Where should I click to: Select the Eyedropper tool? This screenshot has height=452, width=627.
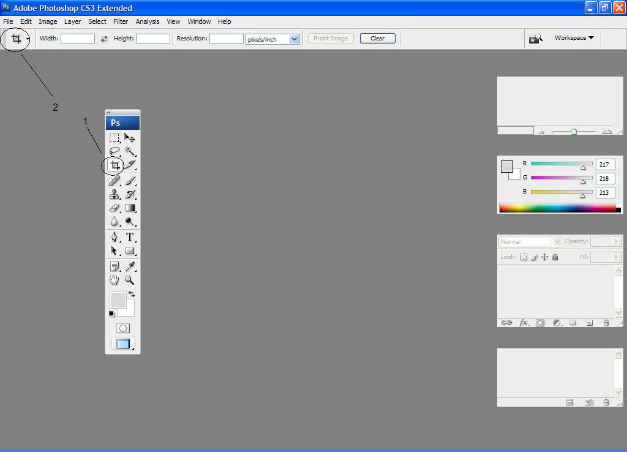130,266
